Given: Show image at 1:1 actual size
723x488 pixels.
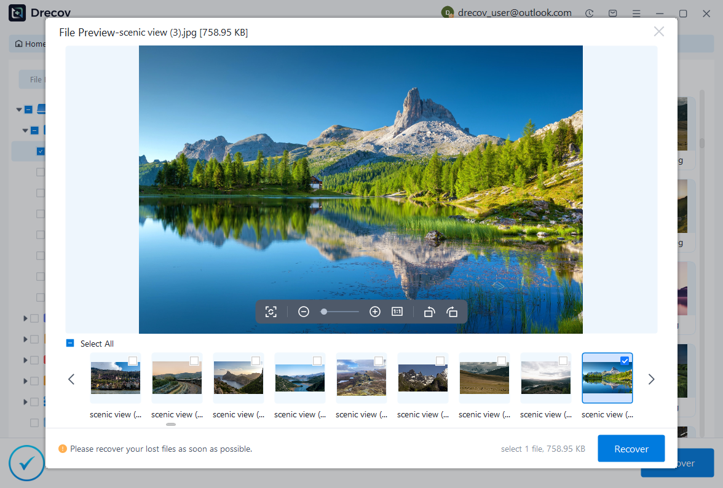Looking at the screenshot, I should point(397,312).
